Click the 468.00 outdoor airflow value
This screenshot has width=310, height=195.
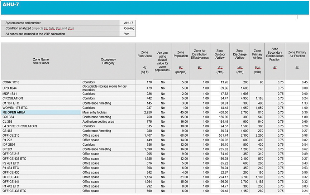point(220,112)
